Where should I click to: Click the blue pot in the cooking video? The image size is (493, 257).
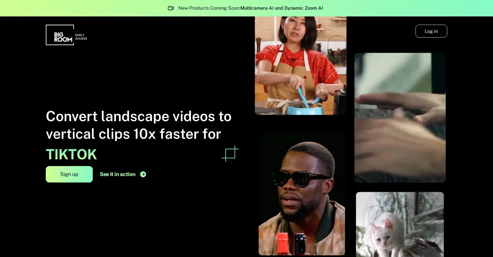pyautogui.click(x=305, y=109)
